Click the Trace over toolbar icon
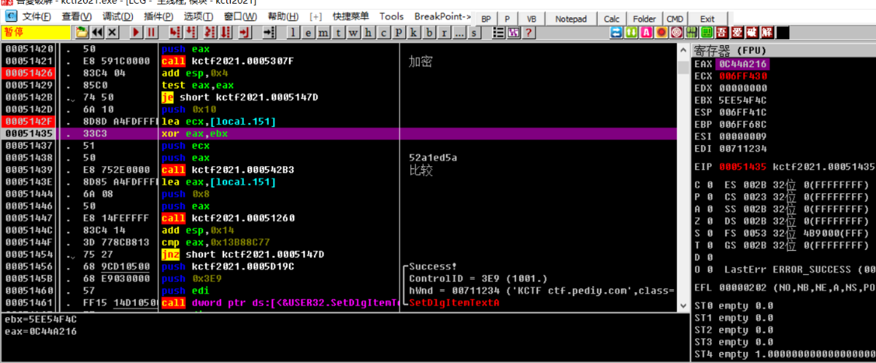The width and height of the screenshot is (876, 363). click(x=226, y=32)
